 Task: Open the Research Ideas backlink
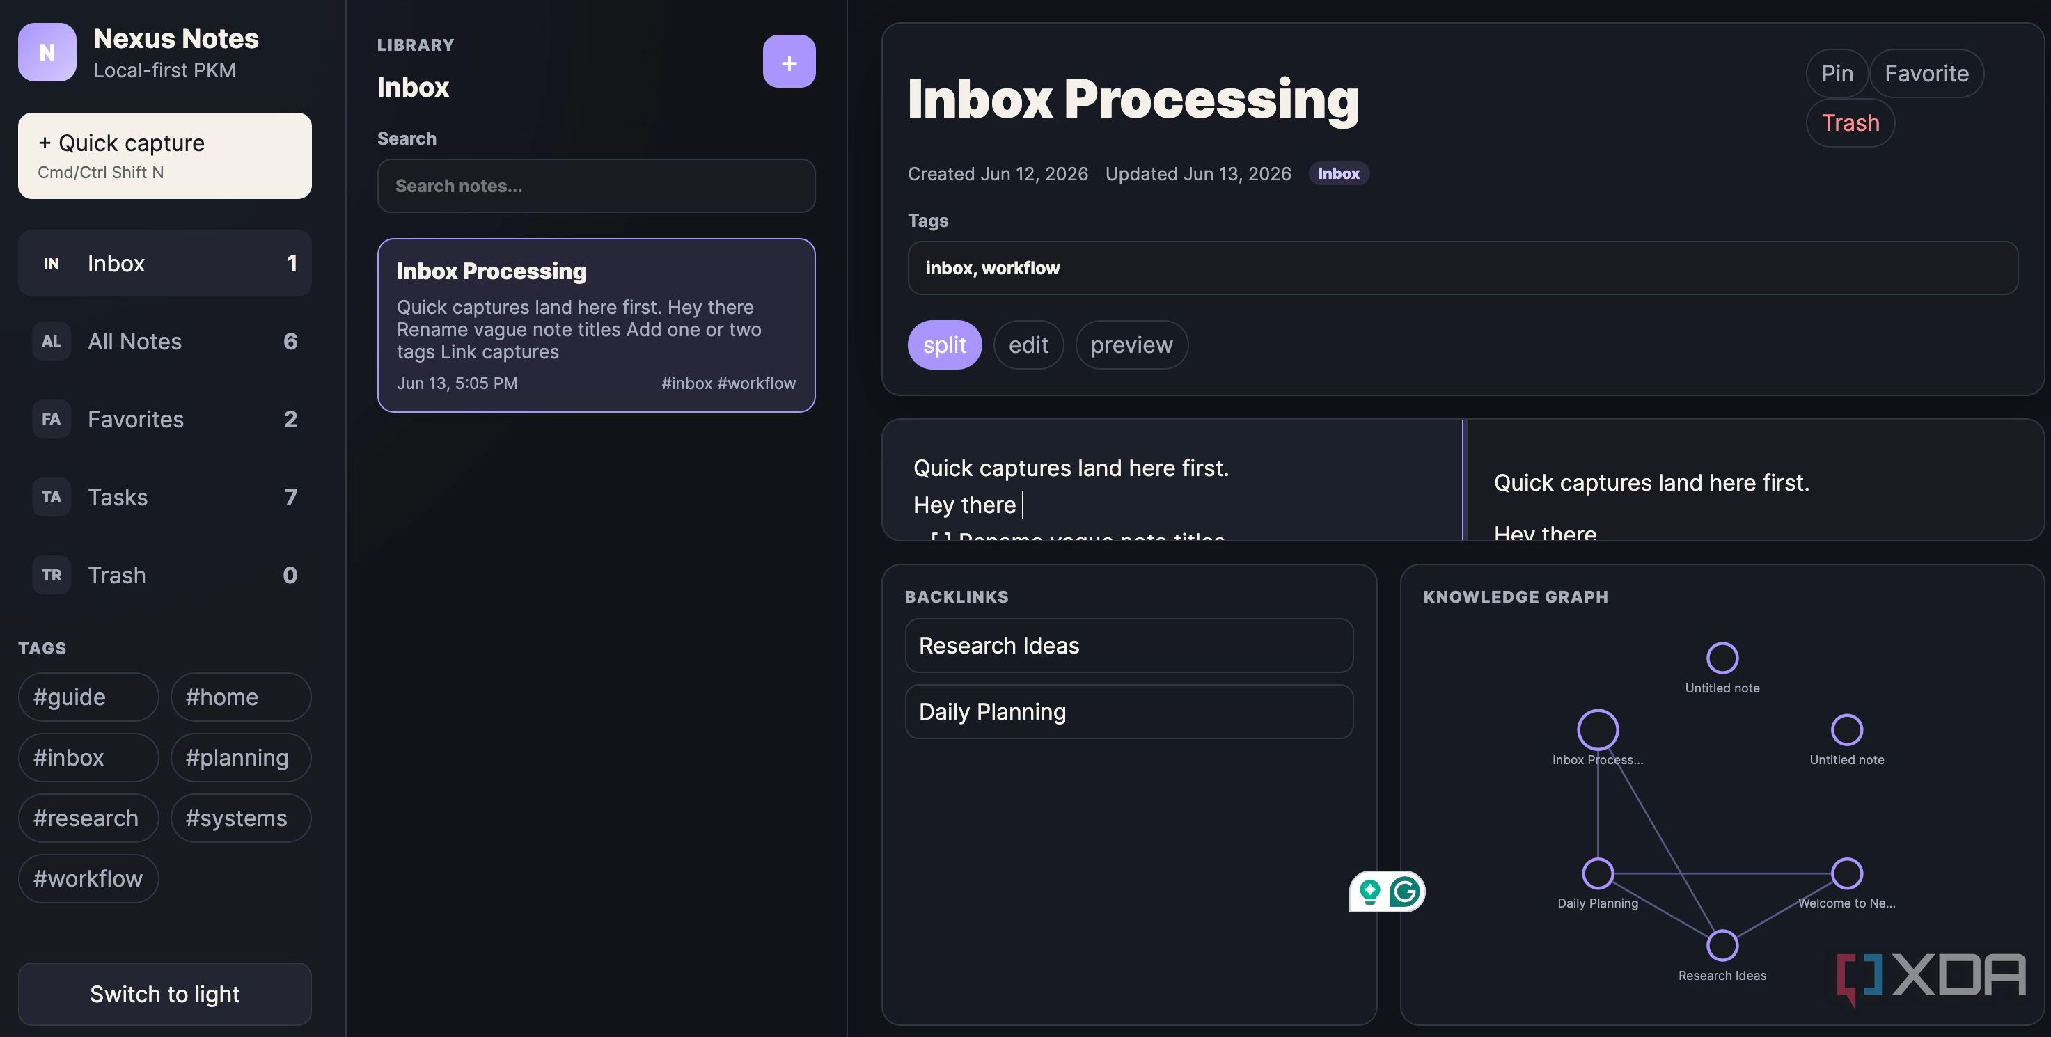(1129, 645)
